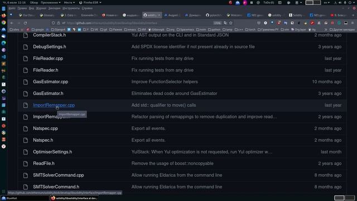
Task: Expand the google bookmarks folder
Action: click(38, 30)
